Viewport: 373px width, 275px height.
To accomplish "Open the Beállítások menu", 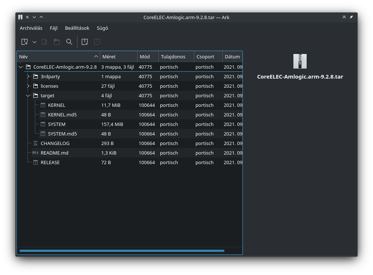I will (x=77, y=28).
